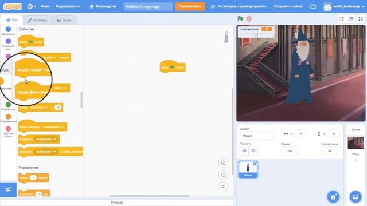Select the Другие блоки category
Image resolution: width=367 pixels, height=206 pixels.
8,132
